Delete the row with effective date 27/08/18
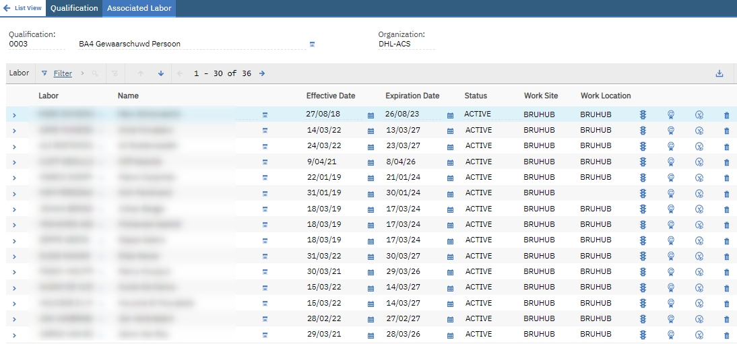Screen dimensions: 737x344 (726, 115)
